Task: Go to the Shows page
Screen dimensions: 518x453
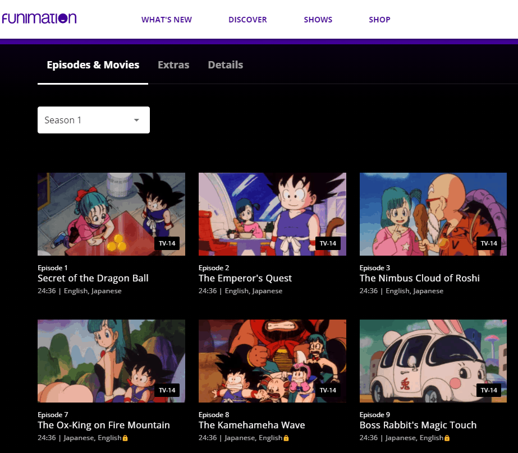Action: [x=318, y=20]
